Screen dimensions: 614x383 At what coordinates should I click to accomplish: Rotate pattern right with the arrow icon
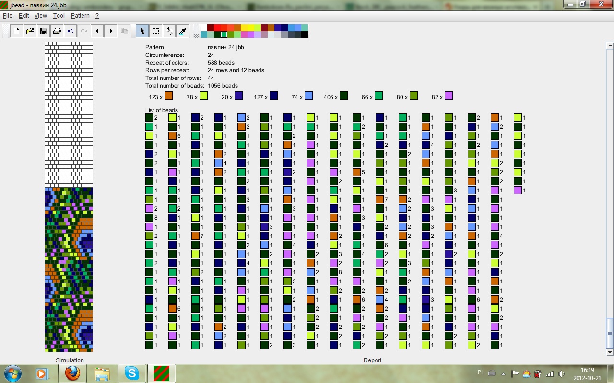(111, 31)
